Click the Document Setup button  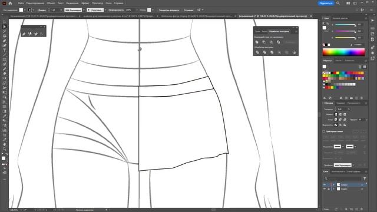point(169,10)
